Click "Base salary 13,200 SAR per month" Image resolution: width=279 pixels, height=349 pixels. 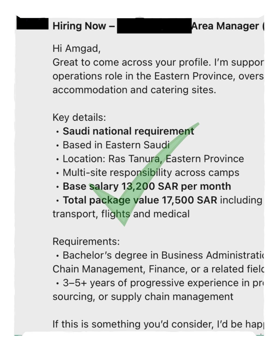coord(147,186)
